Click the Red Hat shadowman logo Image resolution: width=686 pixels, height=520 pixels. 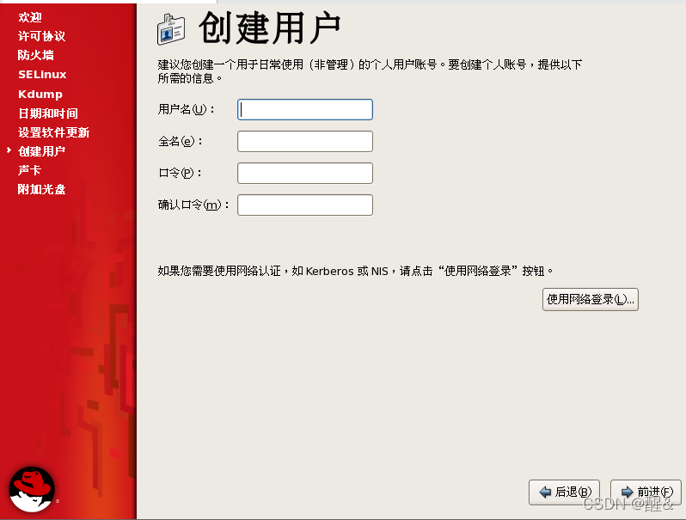coord(32,489)
